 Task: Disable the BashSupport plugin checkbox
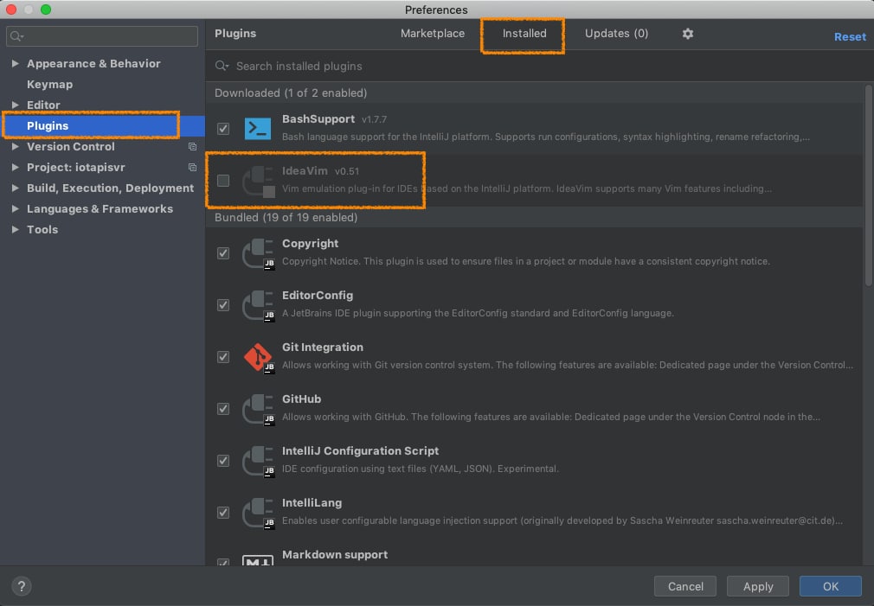(x=223, y=129)
